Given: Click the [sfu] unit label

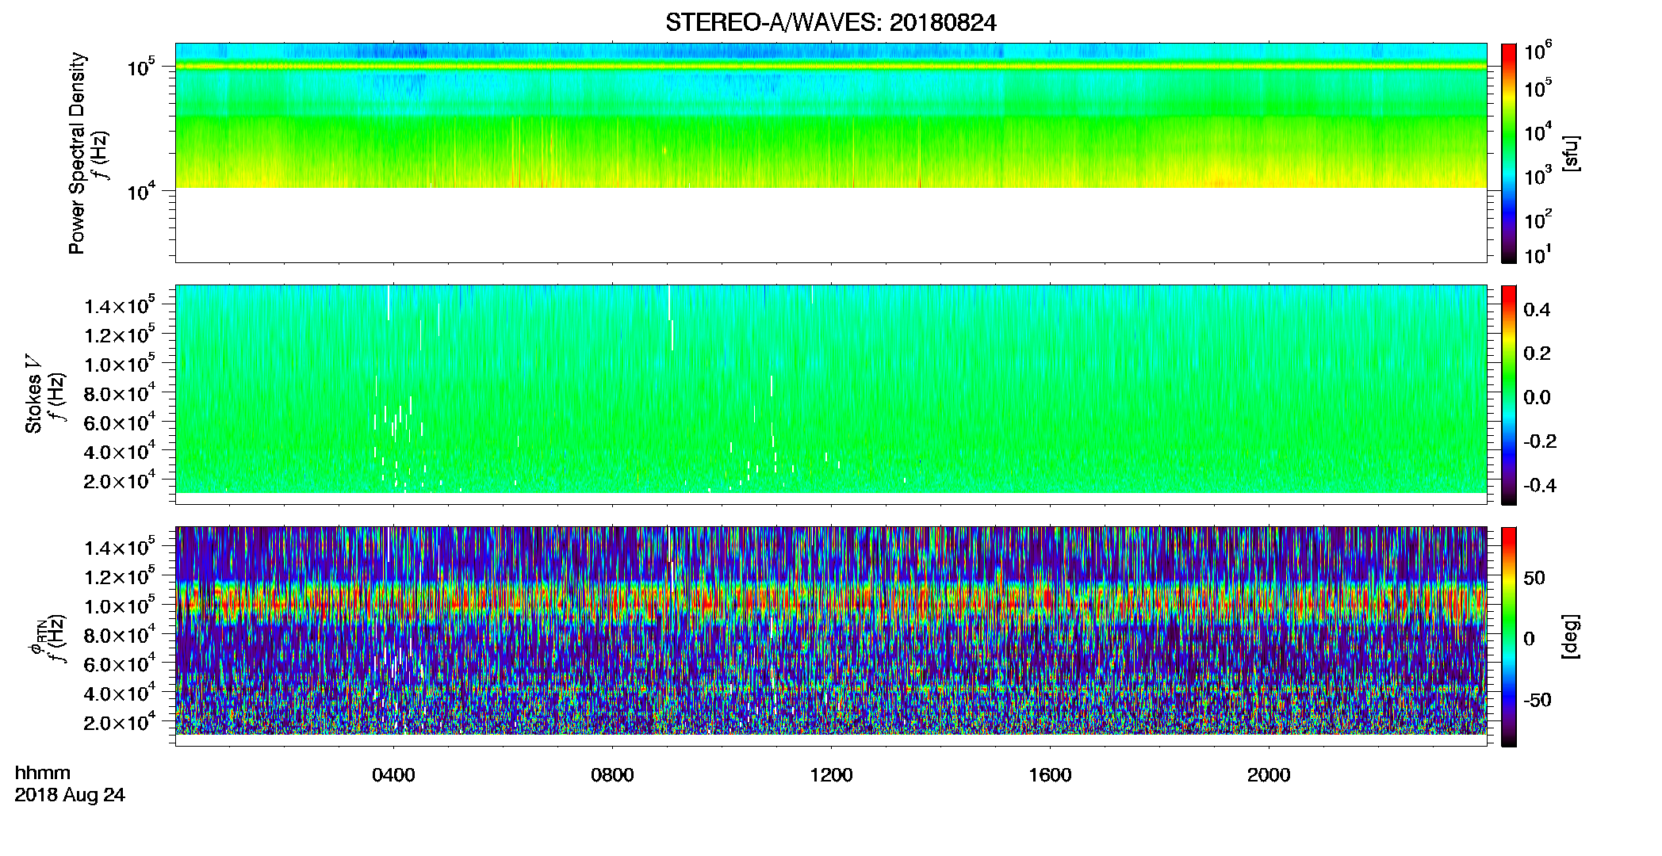Looking at the screenshot, I should pyautogui.click(x=1571, y=153).
